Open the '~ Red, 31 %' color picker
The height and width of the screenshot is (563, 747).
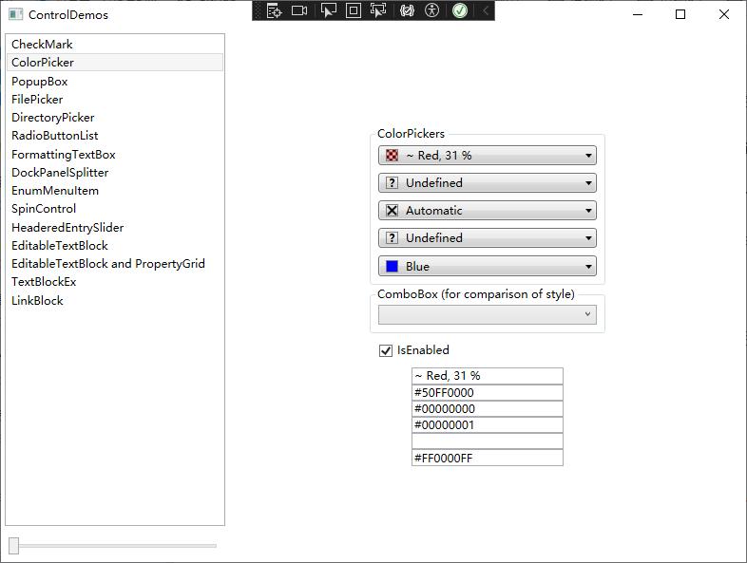tap(487, 156)
